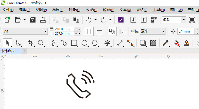The image size is (199, 109).
Task: Select the Crop tool
Action: (30, 43)
